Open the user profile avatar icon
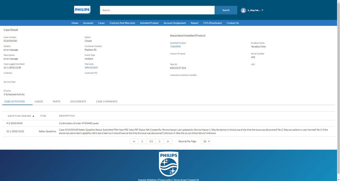The height and width of the screenshot is (181, 340). (x=244, y=11)
